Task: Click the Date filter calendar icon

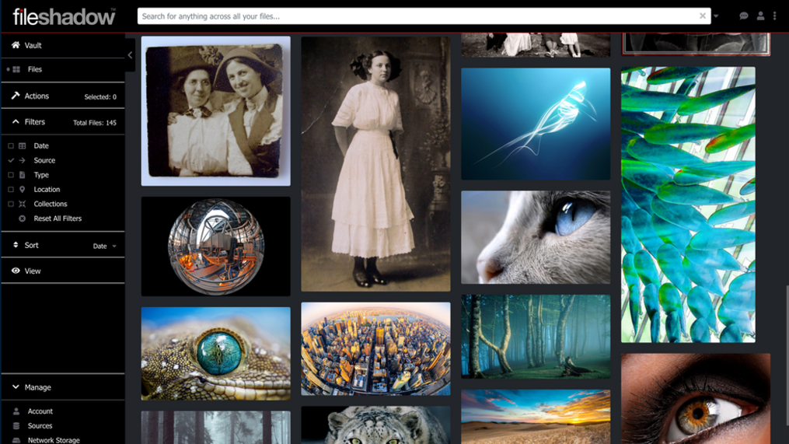Action: pyautogui.click(x=22, y=145)
